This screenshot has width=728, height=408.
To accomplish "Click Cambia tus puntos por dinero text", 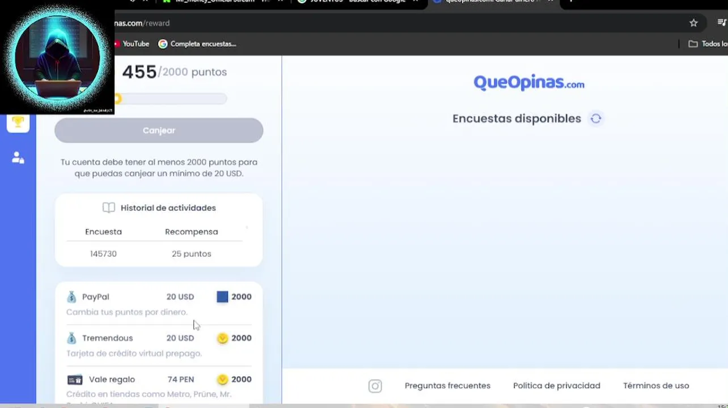I will click(x=126, y=312).
